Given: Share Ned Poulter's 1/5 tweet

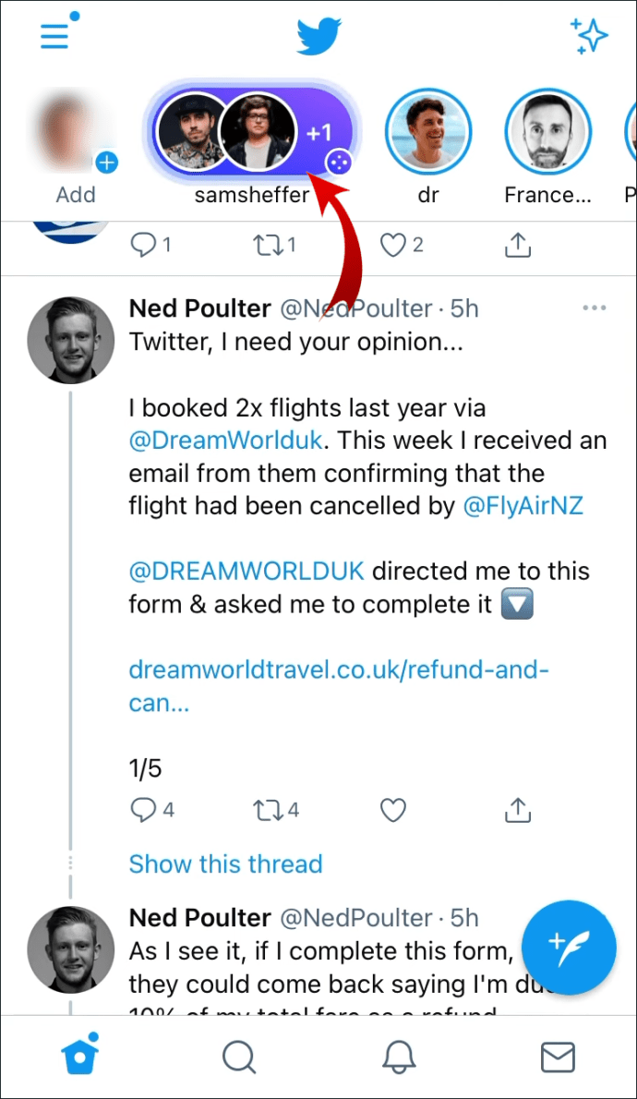Looking at the screenshot, I should (518, 810).
